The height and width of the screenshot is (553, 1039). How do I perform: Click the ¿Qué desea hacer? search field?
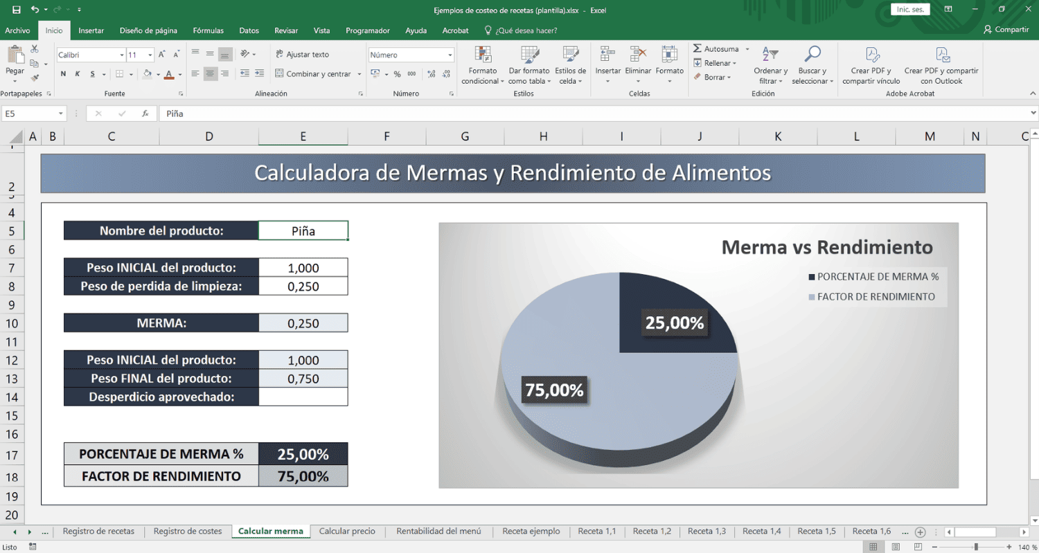click(x=521, y=30)
